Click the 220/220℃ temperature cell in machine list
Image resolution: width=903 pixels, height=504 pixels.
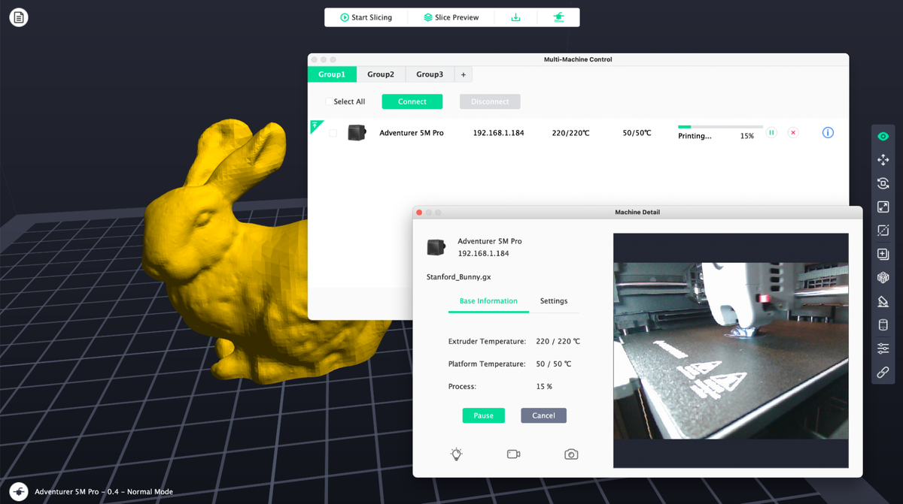click(x=570, y=133)
